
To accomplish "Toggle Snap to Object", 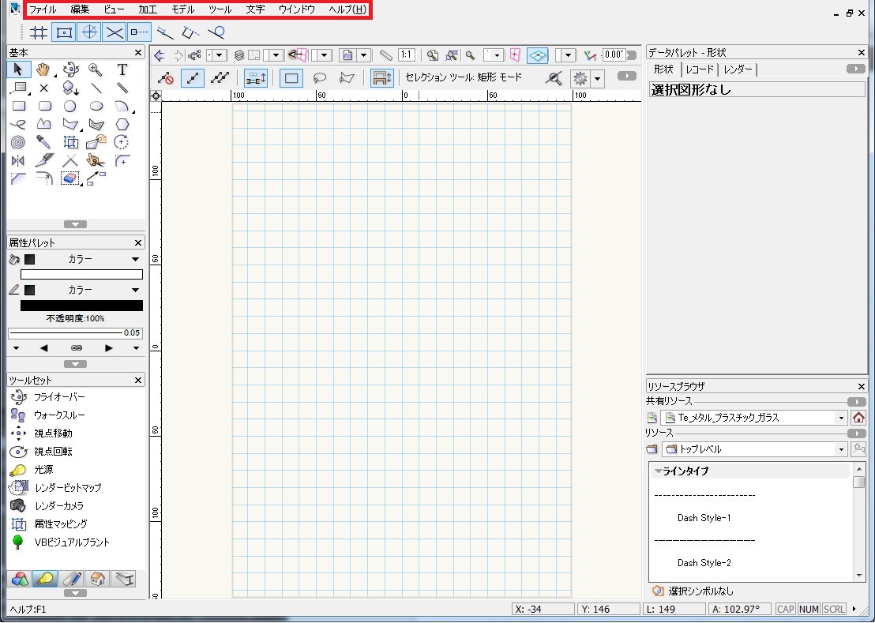I will pos(64,32).
